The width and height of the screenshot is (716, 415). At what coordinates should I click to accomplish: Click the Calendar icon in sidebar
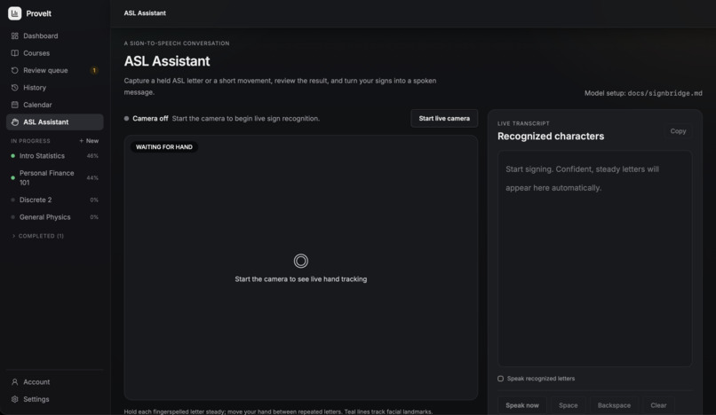(x=14, y=105)
